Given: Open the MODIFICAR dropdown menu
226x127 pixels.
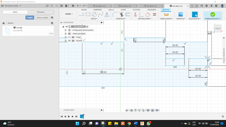Looking at the screenshot, I should (x=121, y=19).
